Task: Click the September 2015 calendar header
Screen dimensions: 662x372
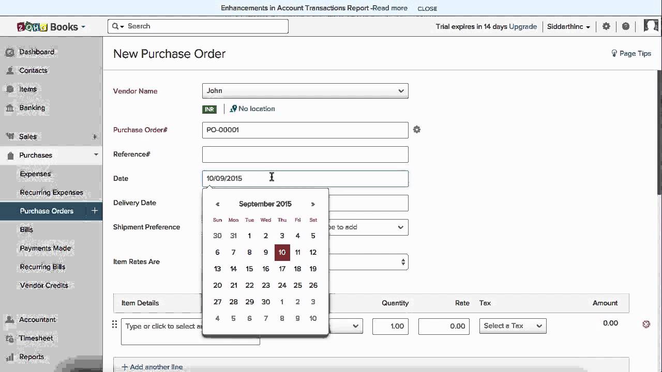Action: click(x=265, y=204)
